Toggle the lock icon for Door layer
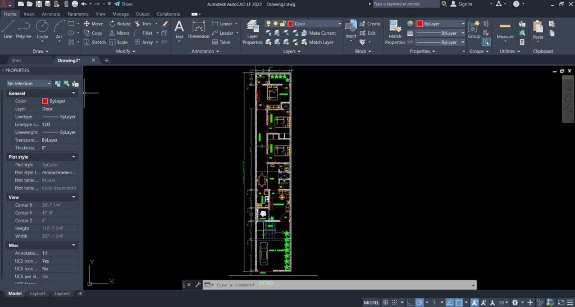 [x=283, y=24]
